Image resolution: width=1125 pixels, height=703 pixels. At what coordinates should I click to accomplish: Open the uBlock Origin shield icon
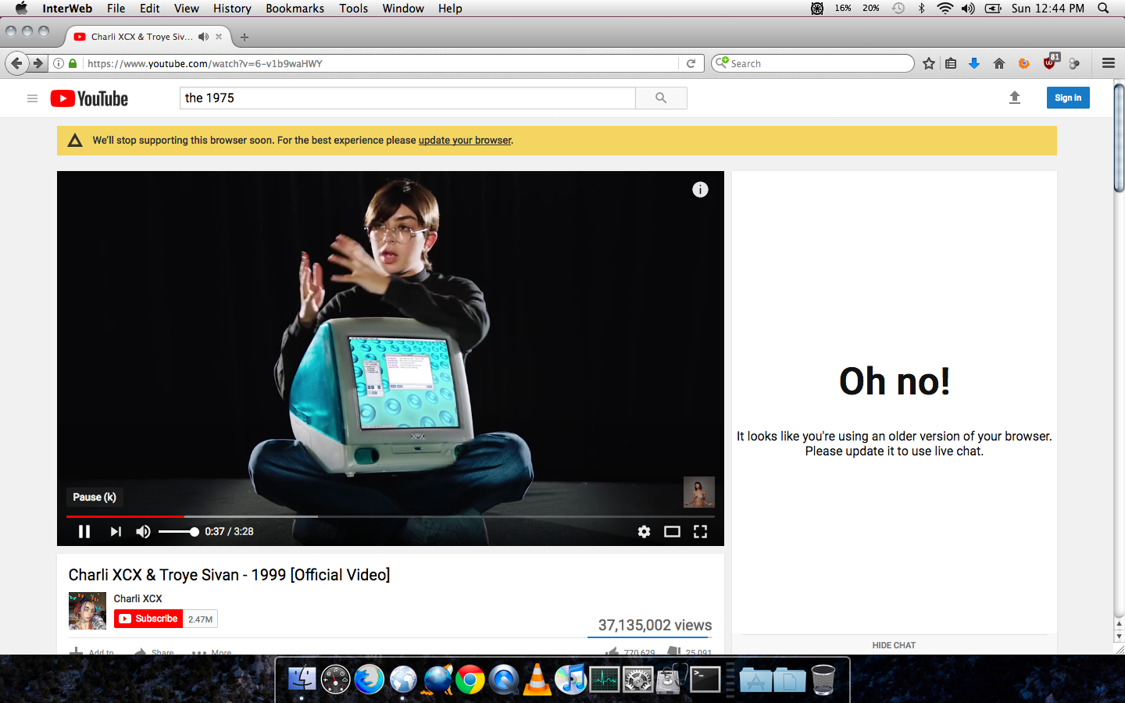point(1050,62)
